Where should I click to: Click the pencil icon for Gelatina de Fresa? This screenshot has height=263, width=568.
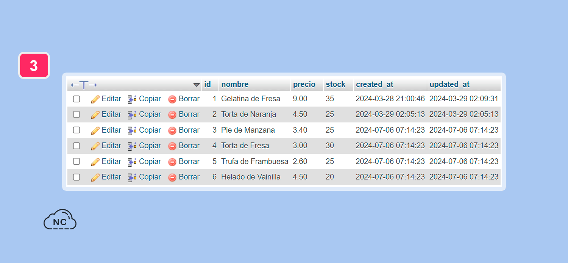click(x=95, y=99)
